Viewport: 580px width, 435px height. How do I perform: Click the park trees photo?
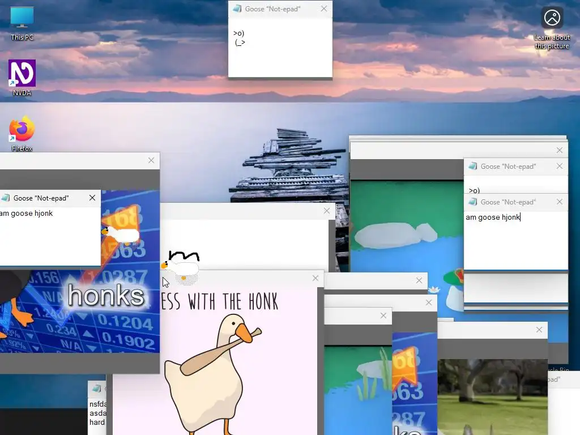coord(492,396)
